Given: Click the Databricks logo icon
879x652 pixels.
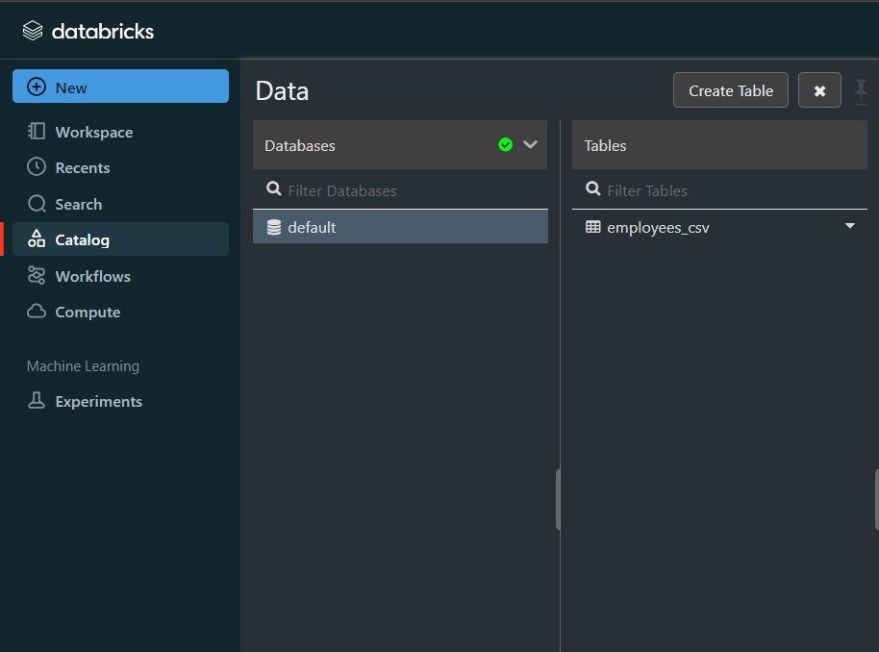Looking at the screenshot, I should (x=33, y=31).
